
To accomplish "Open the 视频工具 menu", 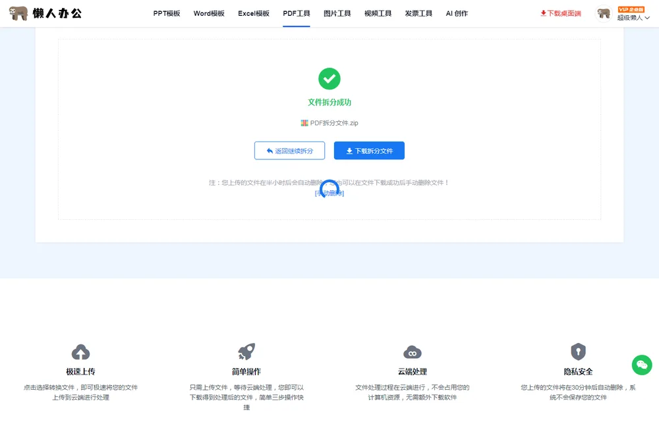I will tap(378, 13).
